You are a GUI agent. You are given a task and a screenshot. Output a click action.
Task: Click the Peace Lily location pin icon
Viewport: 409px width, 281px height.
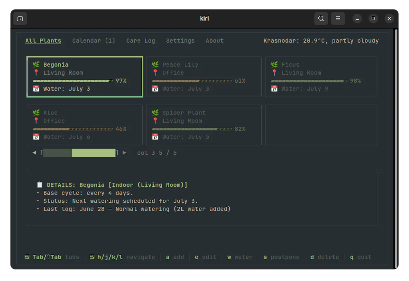click(155, 73)
